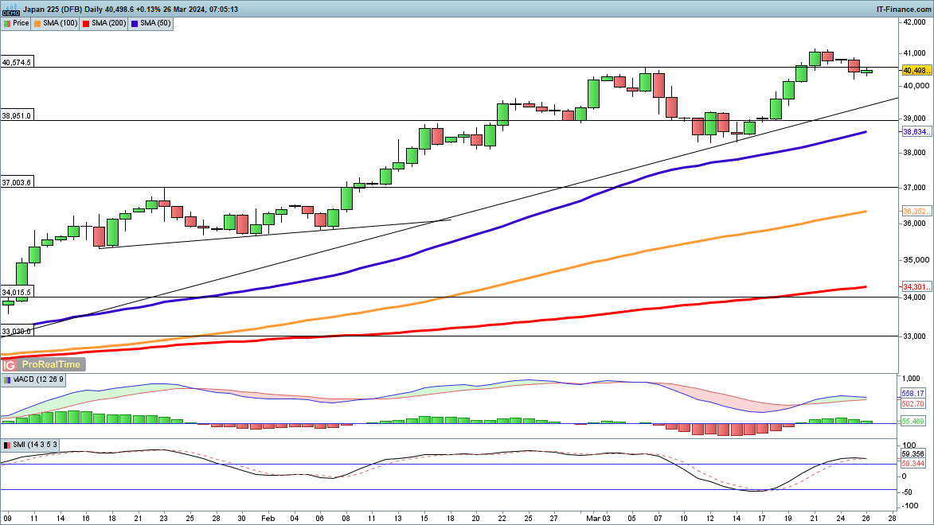
Task: Select the 37,003.6 horizontal level label
Action: [17, 183]
